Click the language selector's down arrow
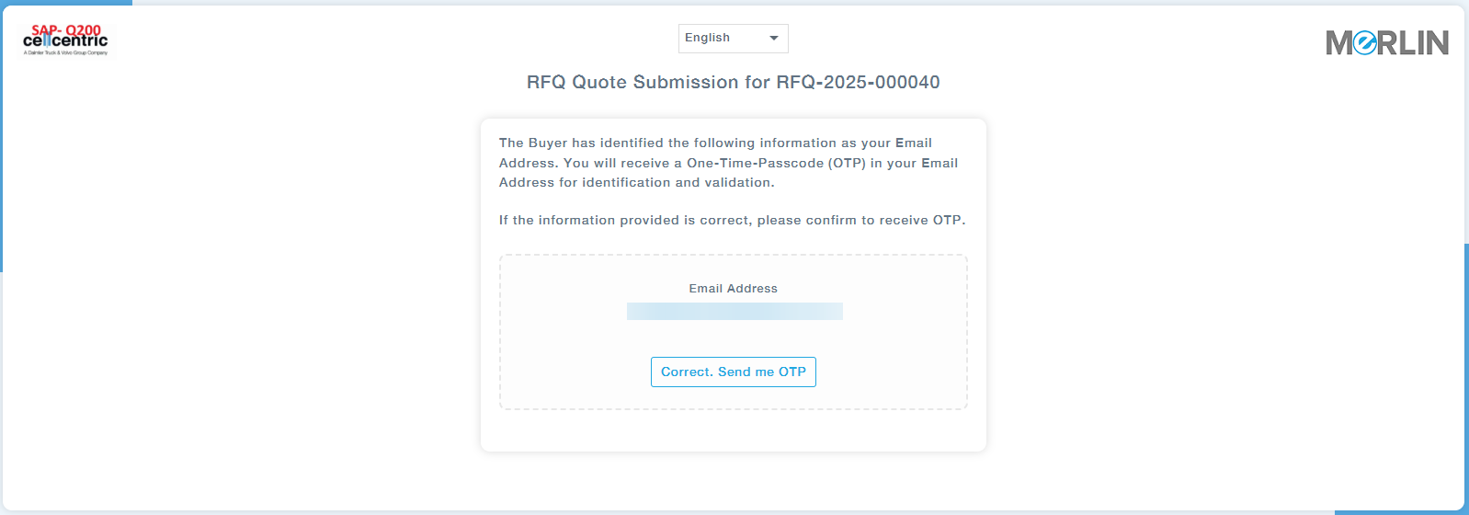This screenshot has width=1469, height=515. (774, 39)
